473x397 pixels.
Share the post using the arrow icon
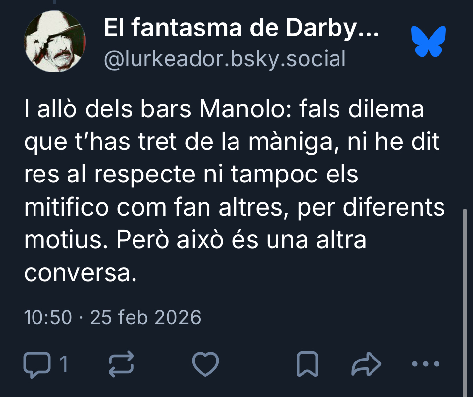coord(366,364)
